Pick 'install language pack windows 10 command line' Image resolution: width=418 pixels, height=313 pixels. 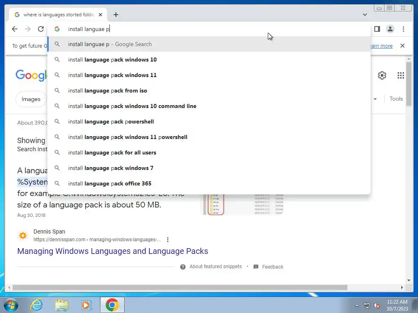(x=209, y=106)
